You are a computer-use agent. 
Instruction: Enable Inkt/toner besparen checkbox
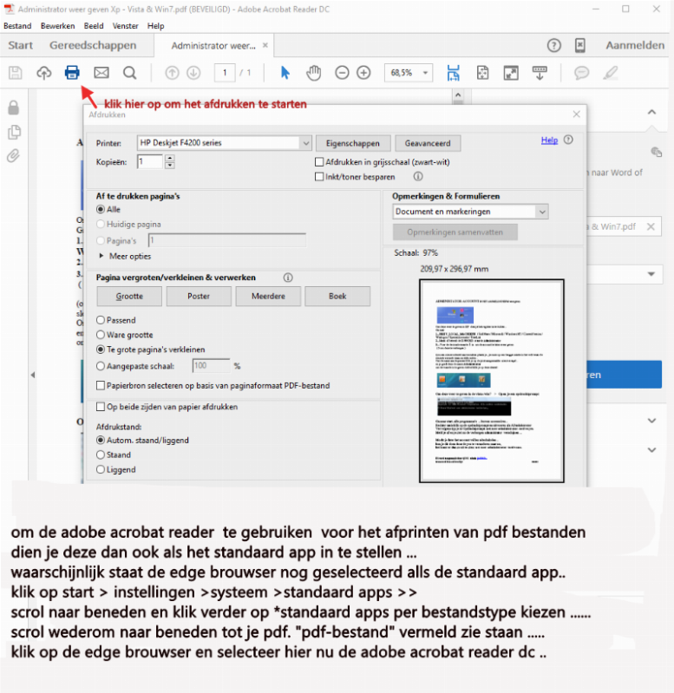pyautogui.click(x=318, y=176)
